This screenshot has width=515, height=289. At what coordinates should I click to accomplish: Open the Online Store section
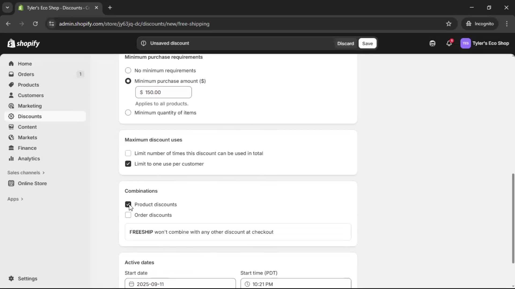[x=32, y=183]
